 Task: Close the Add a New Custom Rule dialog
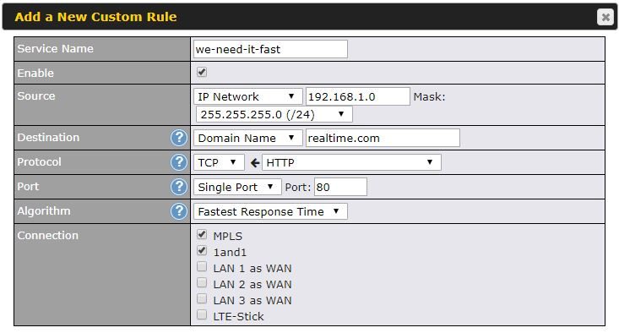tap(605, 17)
